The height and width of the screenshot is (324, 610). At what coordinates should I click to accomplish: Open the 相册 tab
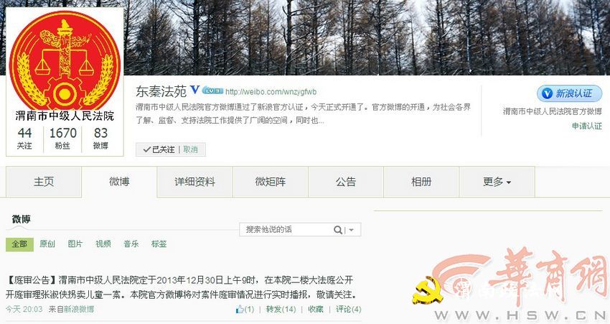421,182
